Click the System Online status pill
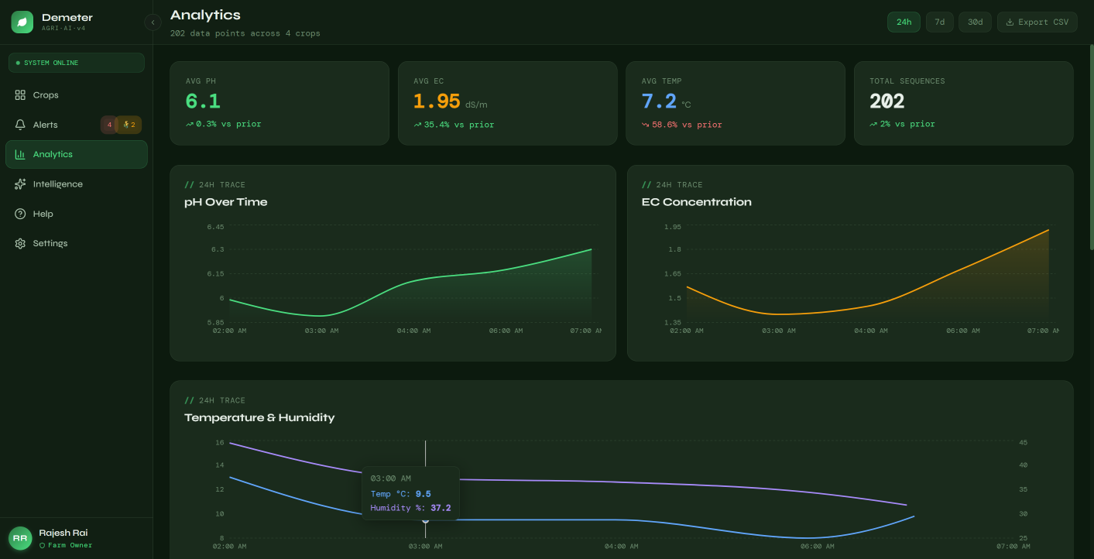The image size is (1094, 559). click(76, 63)
